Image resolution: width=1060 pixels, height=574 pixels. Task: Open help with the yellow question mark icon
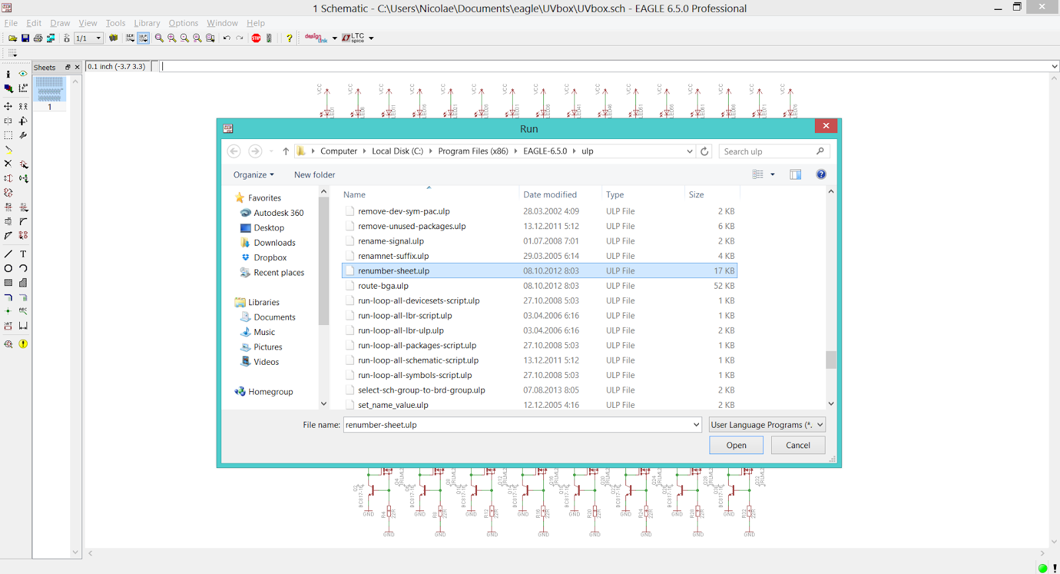pyautogui.click(x=290, y=38)
